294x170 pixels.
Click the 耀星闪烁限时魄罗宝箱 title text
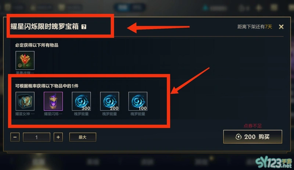click(44, 26)
